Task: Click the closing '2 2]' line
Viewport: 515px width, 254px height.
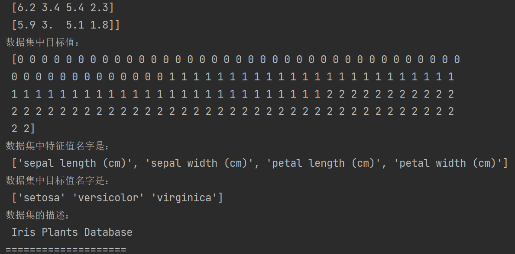Action: click(23, 129)
